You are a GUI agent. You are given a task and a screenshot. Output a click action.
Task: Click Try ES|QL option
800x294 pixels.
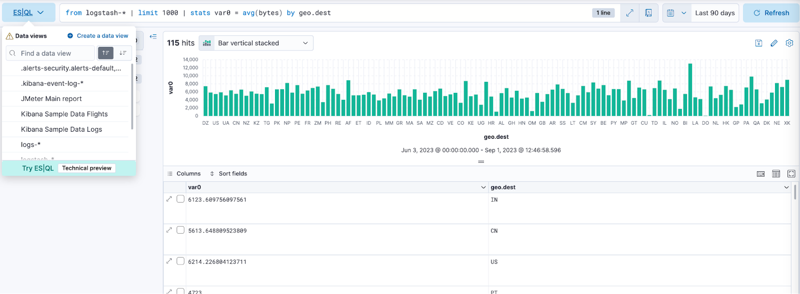(37, 168)
